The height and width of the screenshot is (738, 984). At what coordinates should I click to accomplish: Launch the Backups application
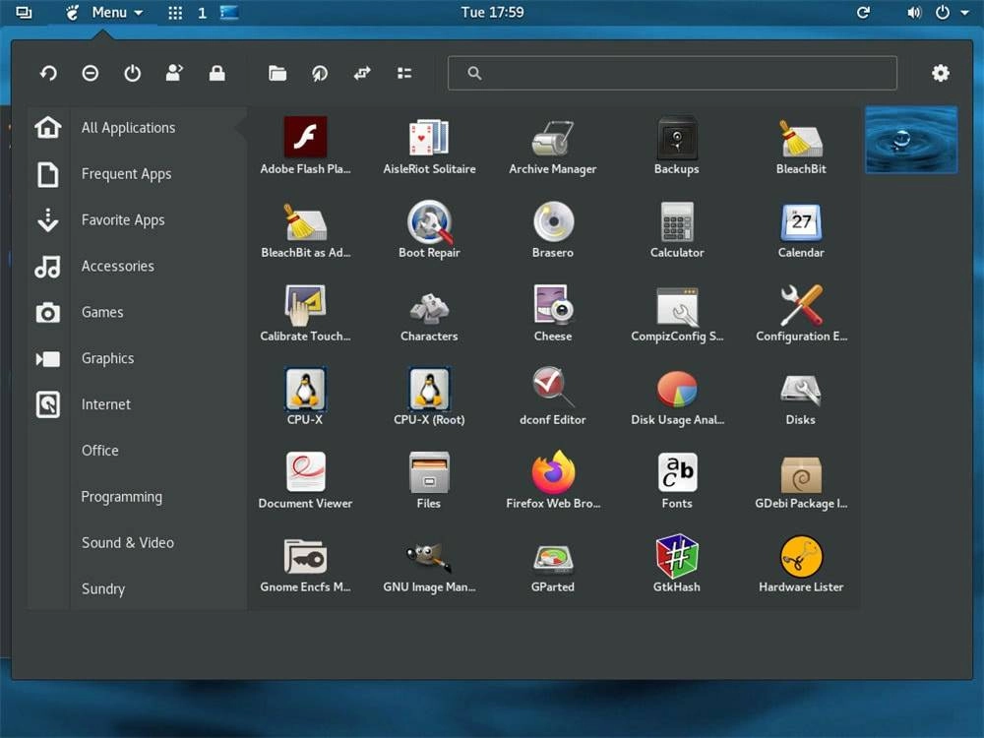(677, 146)
